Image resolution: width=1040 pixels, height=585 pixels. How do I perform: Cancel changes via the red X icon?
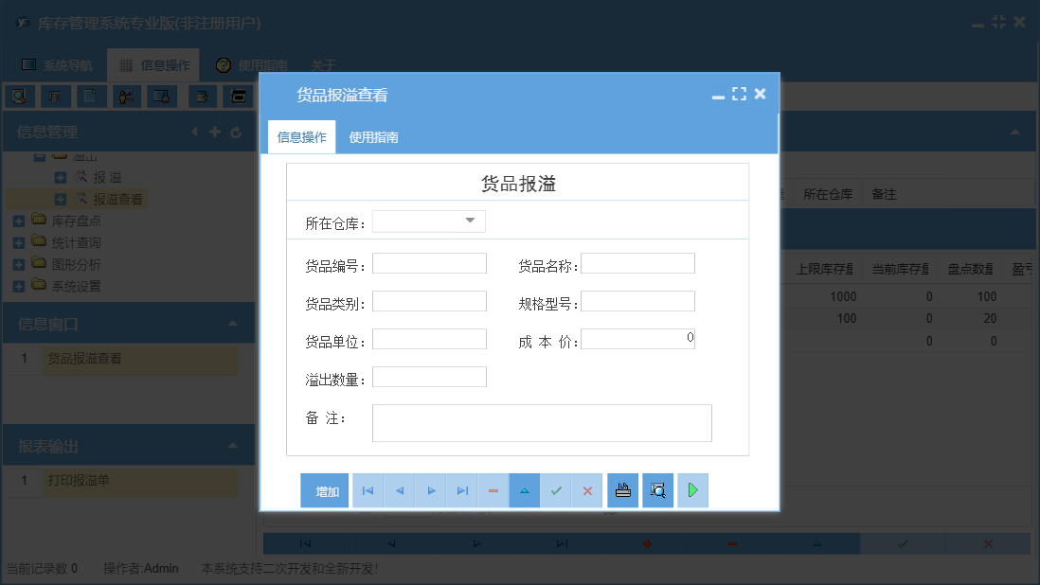coord(587,490)
